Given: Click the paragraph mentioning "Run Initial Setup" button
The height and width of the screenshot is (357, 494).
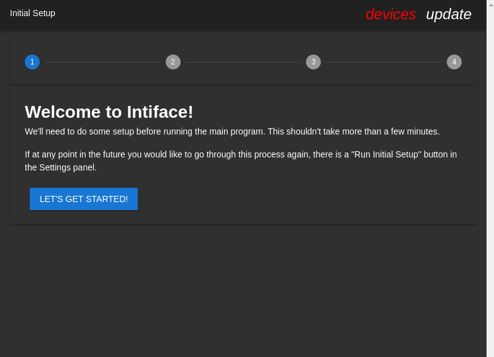Looking at the screenshot, I should coord(241,161).
